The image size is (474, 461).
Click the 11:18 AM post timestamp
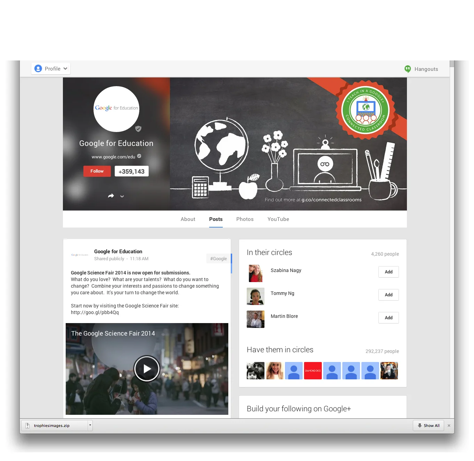click(x=139, y=259)
